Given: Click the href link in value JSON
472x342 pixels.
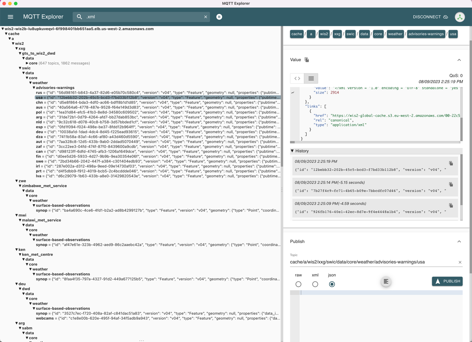Looking at the screenshot, I should [x=396, y=116].
